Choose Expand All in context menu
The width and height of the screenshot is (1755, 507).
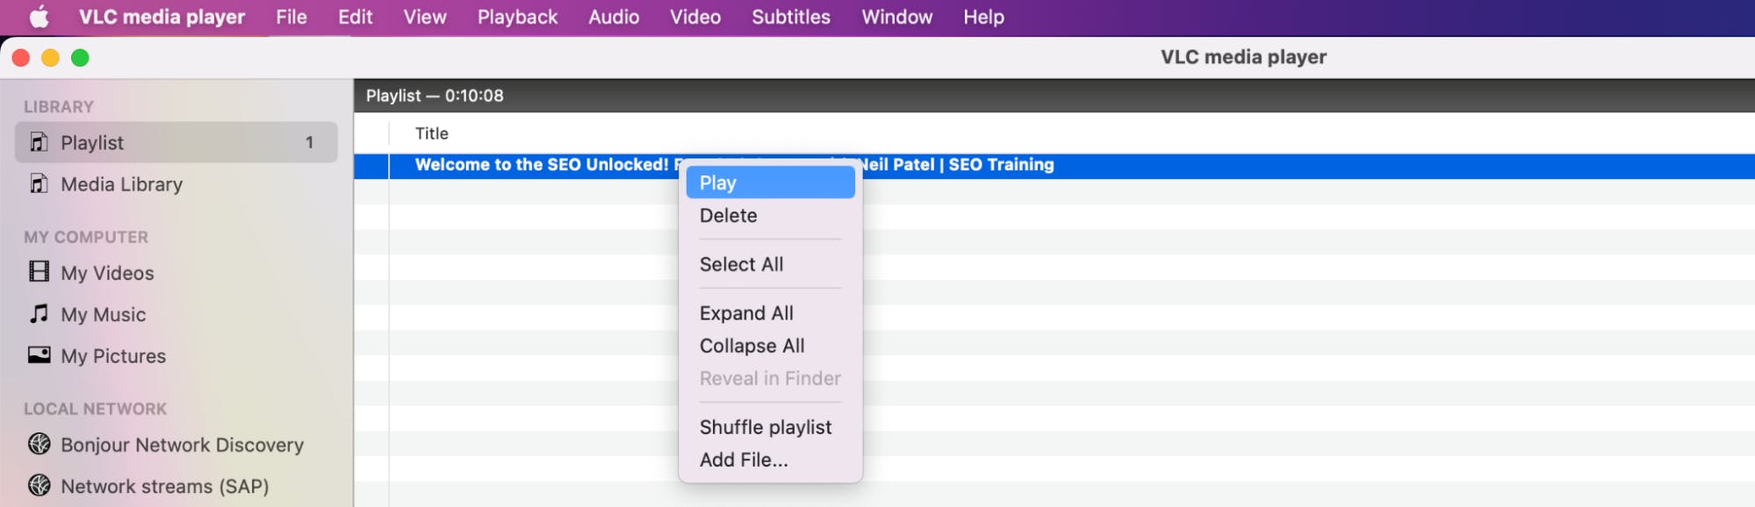click(770, 313)
